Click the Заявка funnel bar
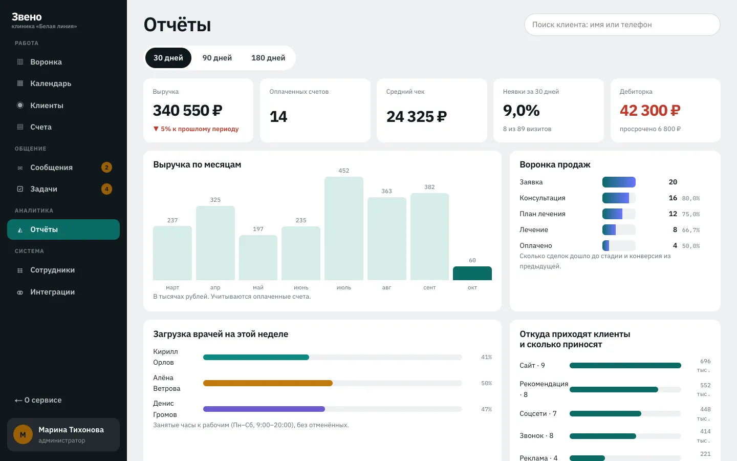 [x=619, y=182]
